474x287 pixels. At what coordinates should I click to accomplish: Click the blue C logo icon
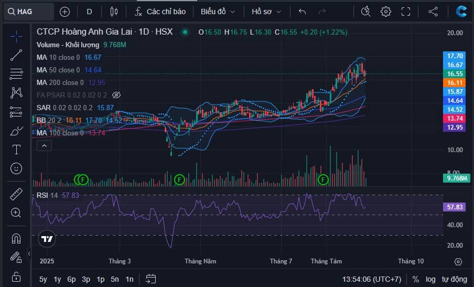pyautogui.click(x=461, y=12)
